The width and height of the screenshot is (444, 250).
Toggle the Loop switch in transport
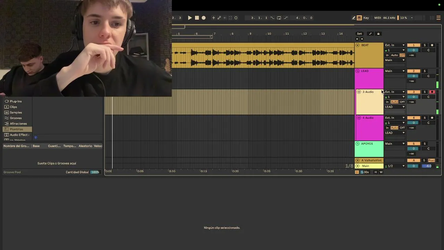279,18
